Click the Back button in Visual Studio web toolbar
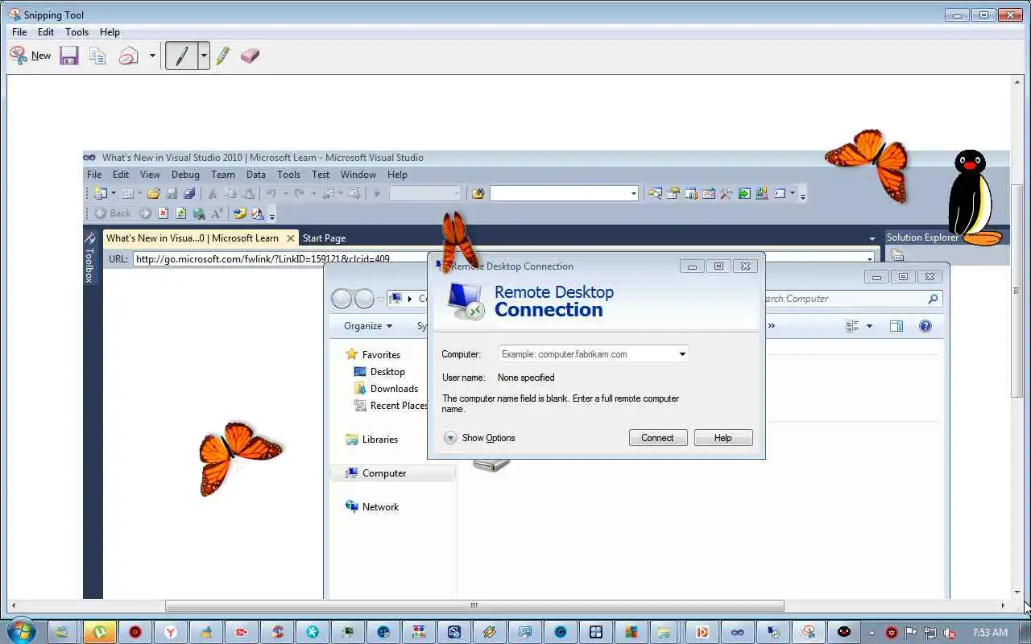The image size is (1031, 644). pyautogui.click(x=113, y=213)
